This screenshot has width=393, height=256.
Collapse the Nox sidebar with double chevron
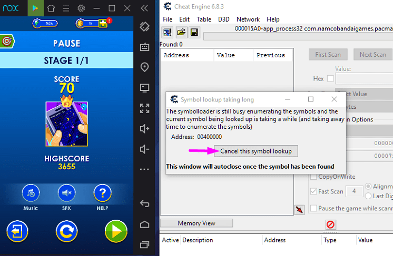coord(144,8)
